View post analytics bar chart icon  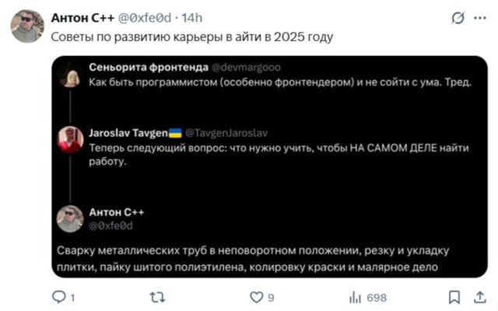pyautogui.click(x=355, y=298)
